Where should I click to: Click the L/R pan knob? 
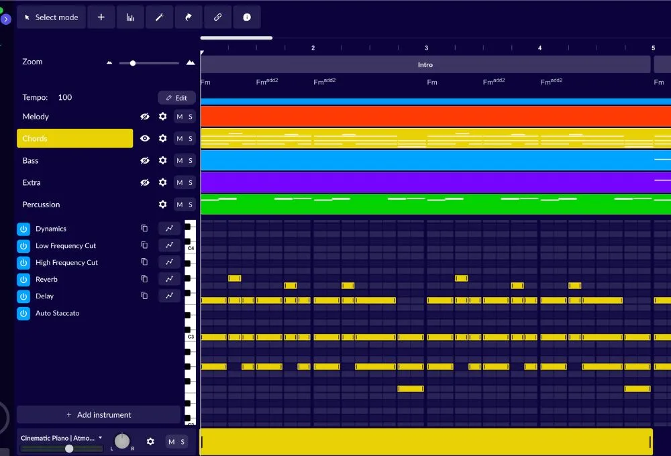pyautogui.click(x=122, y=441)
